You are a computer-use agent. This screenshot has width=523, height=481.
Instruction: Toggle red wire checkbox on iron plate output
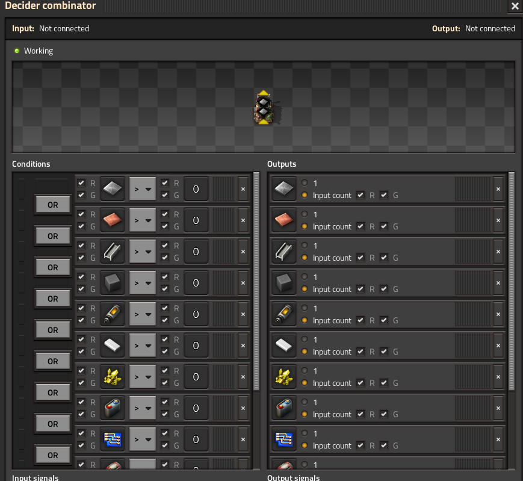361,195
